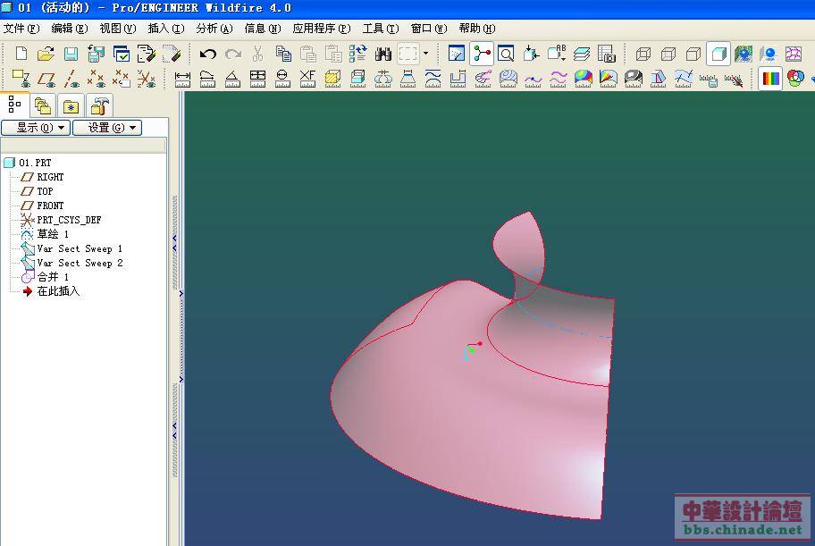The width and height of the screenshot is (815, 546).
Task: Open the Layers stack icon
Action: tap(582, 54)
